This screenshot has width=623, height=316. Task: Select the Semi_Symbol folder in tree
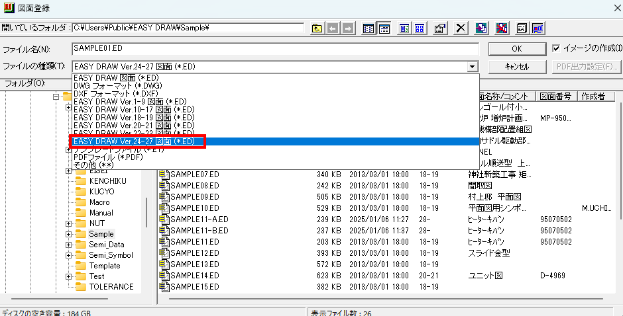111,255
